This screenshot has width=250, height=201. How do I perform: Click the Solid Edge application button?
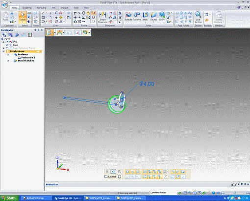click(4, 4)
